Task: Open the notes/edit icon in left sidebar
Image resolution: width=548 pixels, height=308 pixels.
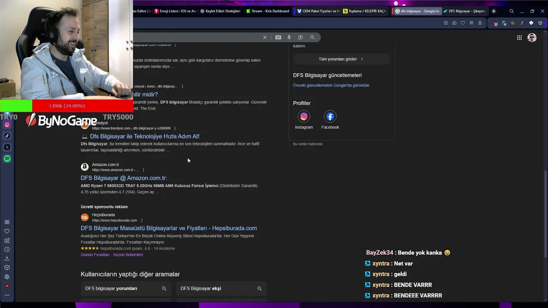Action: (7, 240)
